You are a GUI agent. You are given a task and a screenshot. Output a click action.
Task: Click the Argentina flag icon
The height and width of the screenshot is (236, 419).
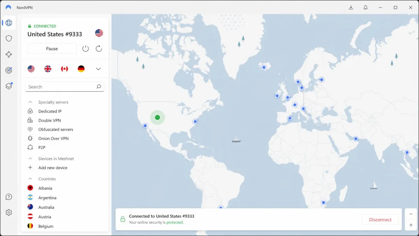coord(30,198)
